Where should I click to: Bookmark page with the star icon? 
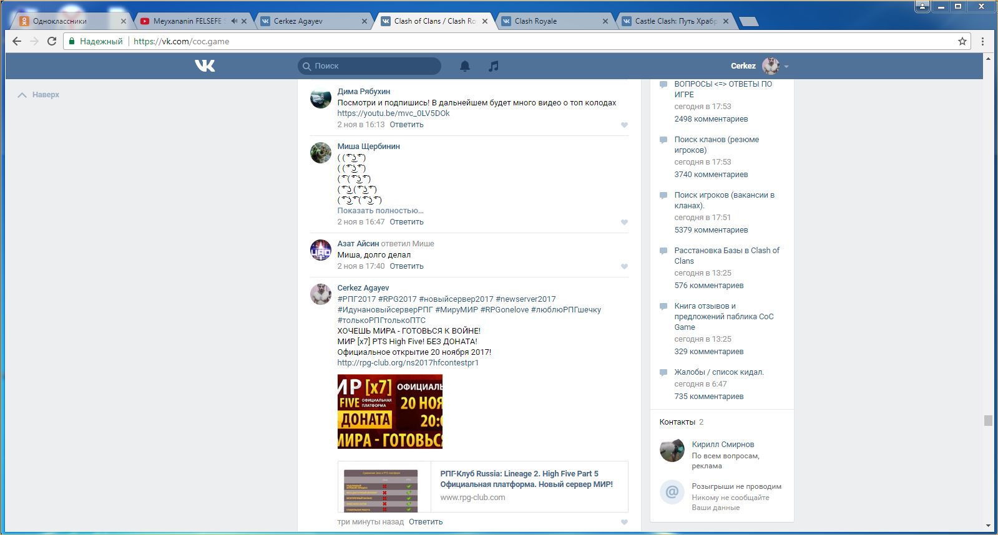pyautogui.click(x=962, y=41)
